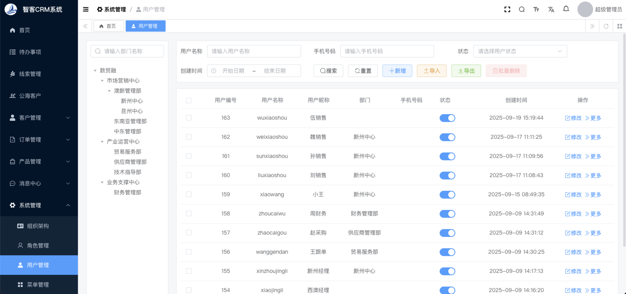Select all rows with header checkbox

(189, 100)
